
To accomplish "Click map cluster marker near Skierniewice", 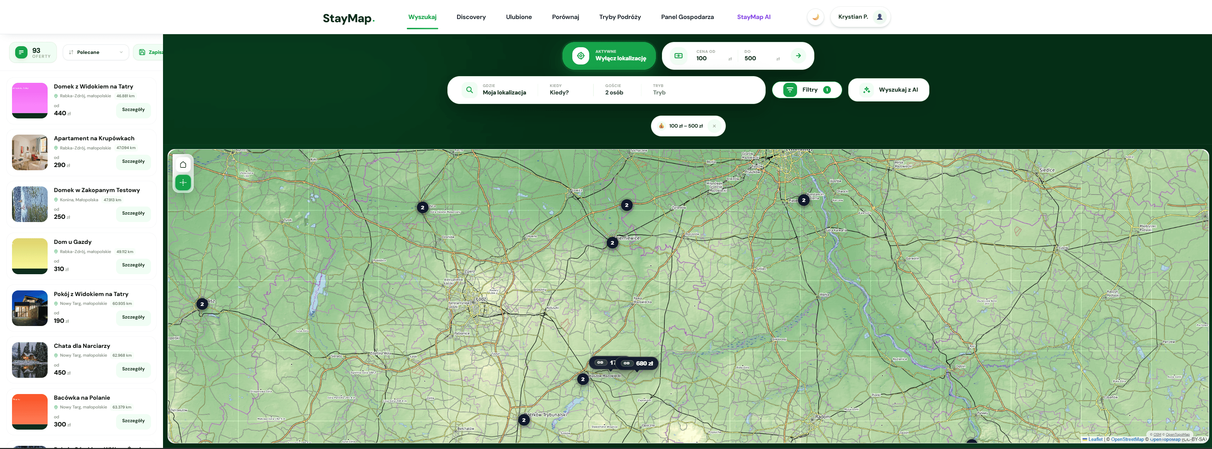I will point(612,242).
